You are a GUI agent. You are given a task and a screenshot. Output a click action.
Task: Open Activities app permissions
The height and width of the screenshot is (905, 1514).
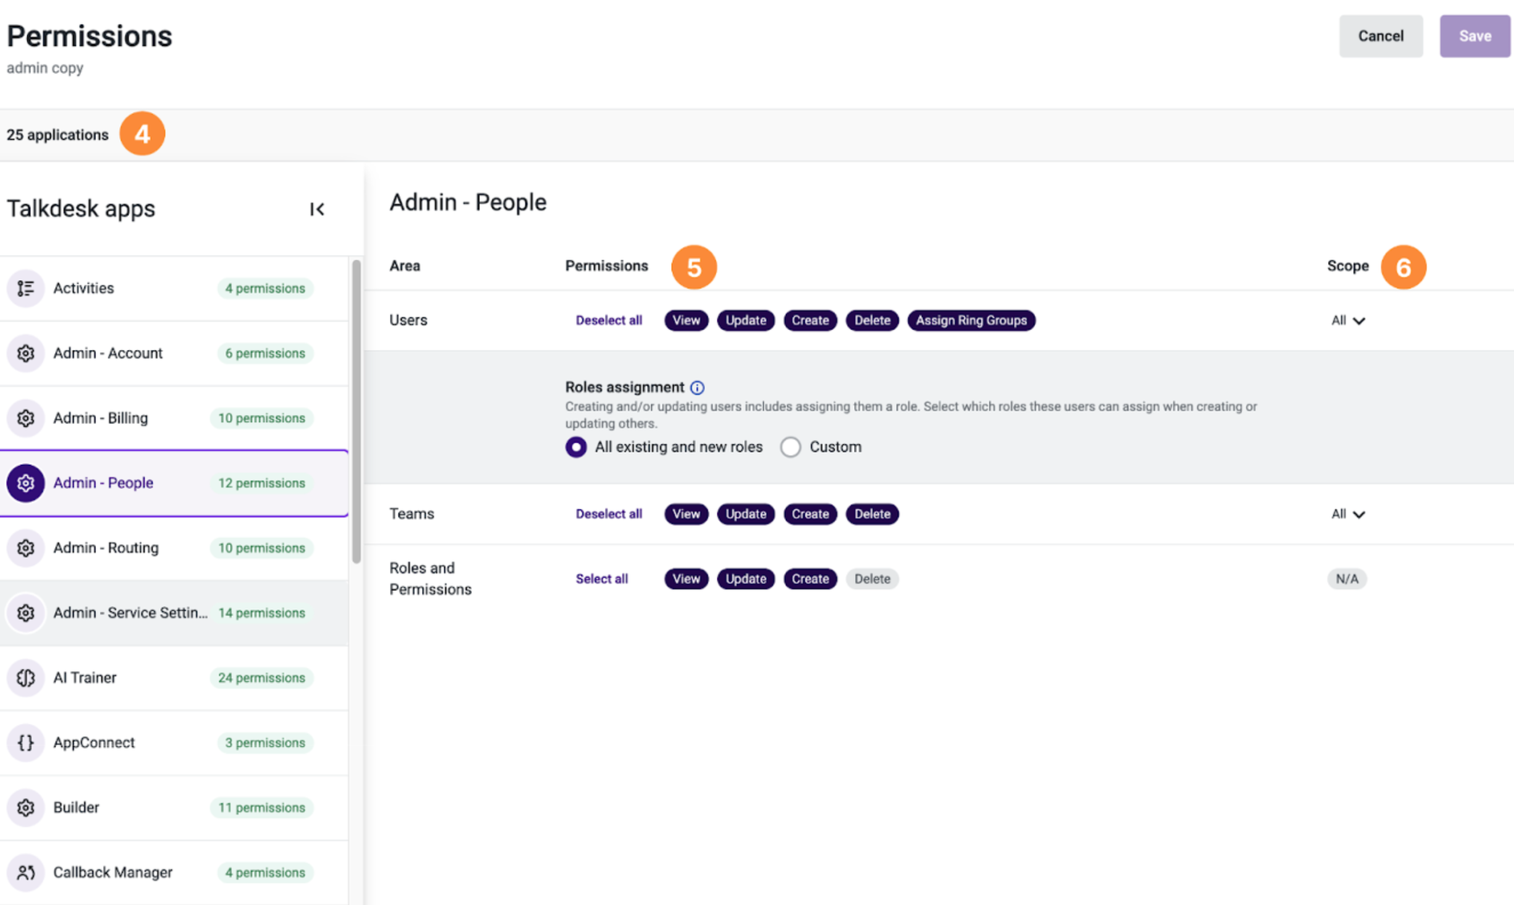(x=174, y=288)
